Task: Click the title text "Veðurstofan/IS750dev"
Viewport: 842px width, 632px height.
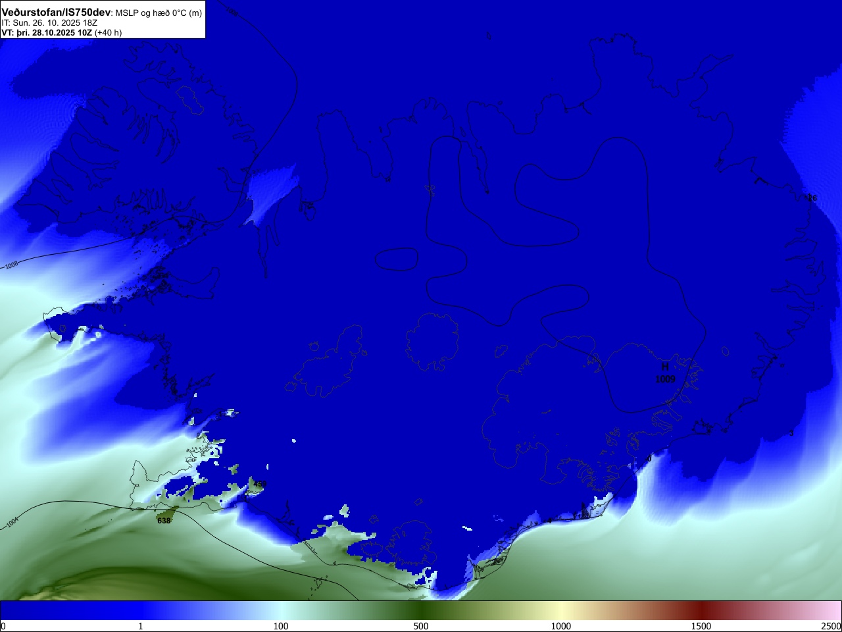Action: pyautogui.click(x=56, y=13)
